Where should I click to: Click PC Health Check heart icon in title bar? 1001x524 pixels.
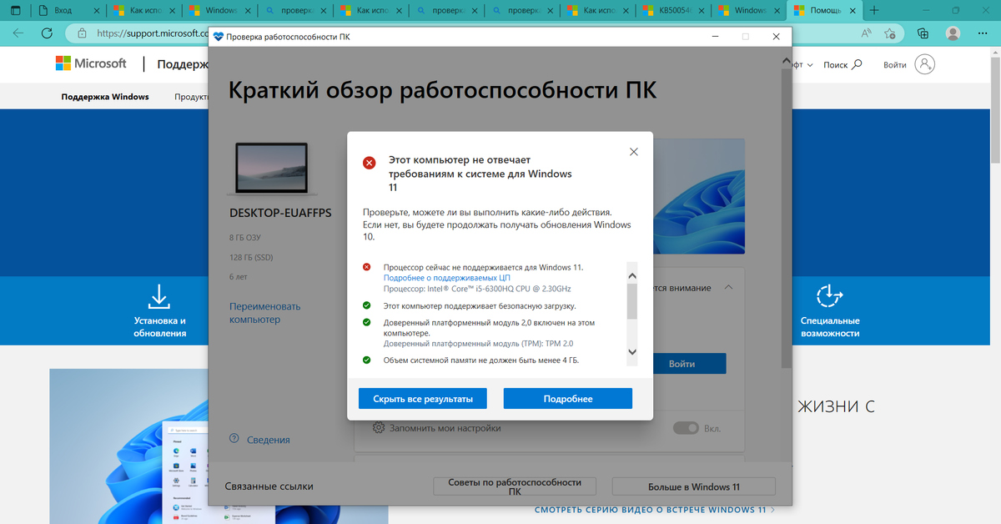click(x=219, y=37)
